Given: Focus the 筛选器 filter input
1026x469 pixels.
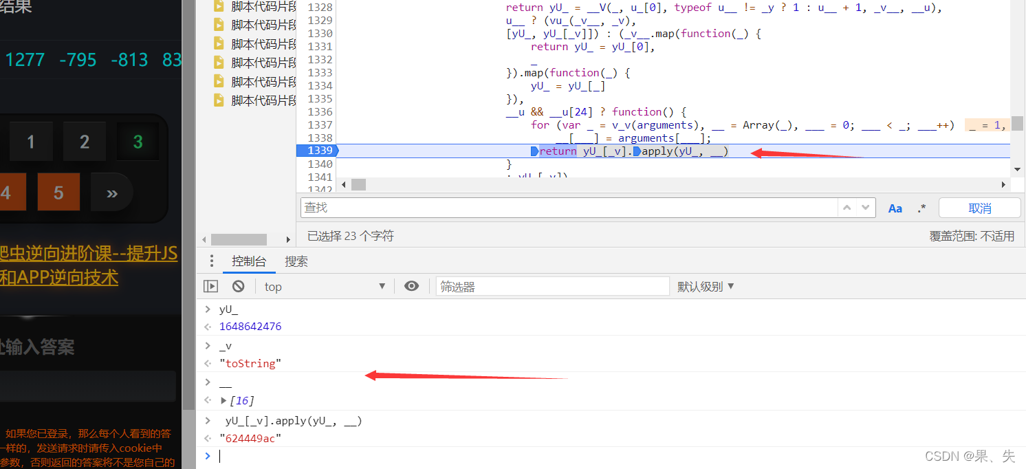Looking at the screenshot, I should [x=552, y=287].
